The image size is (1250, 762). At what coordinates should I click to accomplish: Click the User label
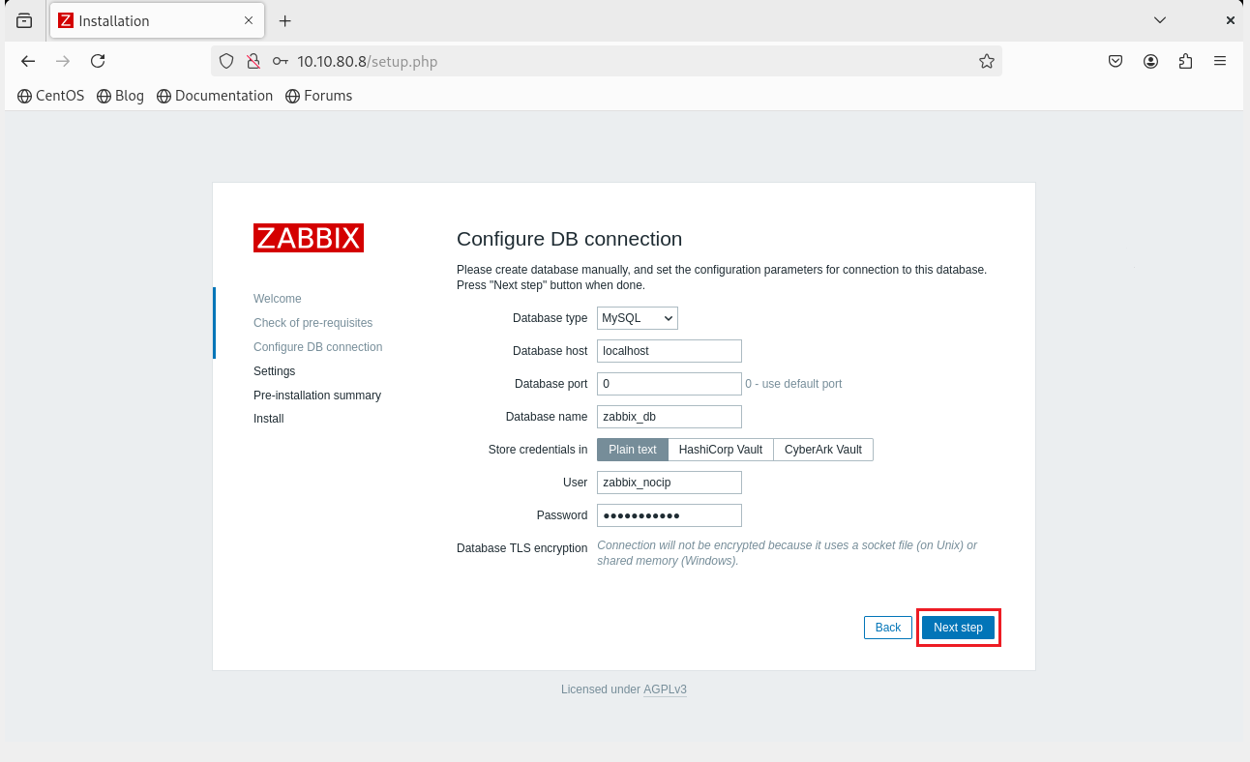tap(575, 483)
